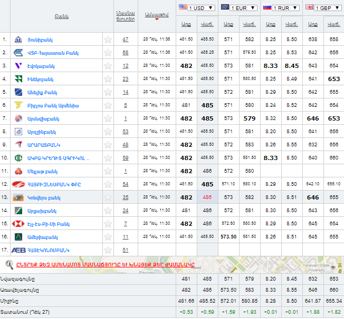Open branches count 51 link for Armeconombank

[x=126, y=250]
